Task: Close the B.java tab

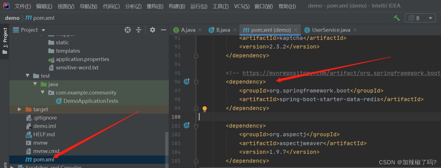Action: tap(235, 30)
